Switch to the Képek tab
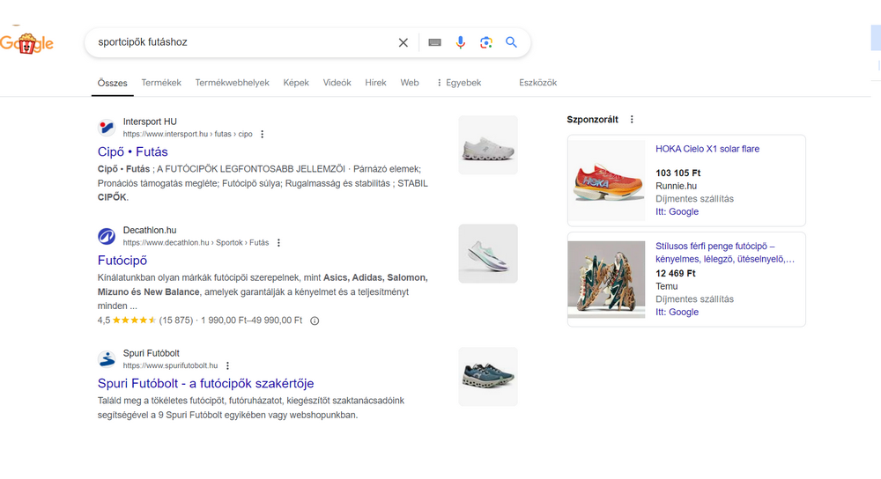This screenshot has height=479, width=881. click(x=296, y=83)
